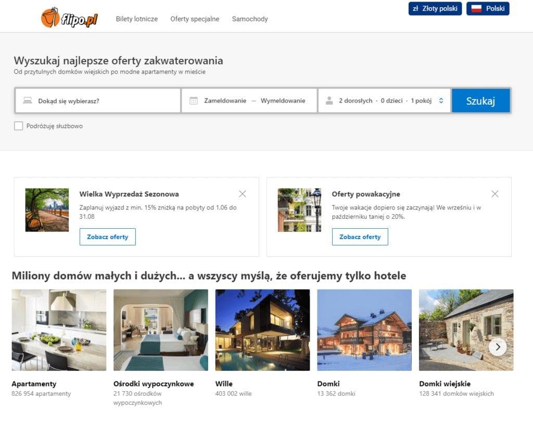Click the building photo in Oferty powakacyjne banner
Viewport: 533px width, 422px height.
[x=299, y=210]
